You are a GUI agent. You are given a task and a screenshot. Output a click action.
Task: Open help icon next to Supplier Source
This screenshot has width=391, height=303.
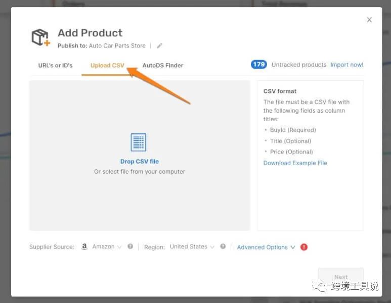point(131,247)
